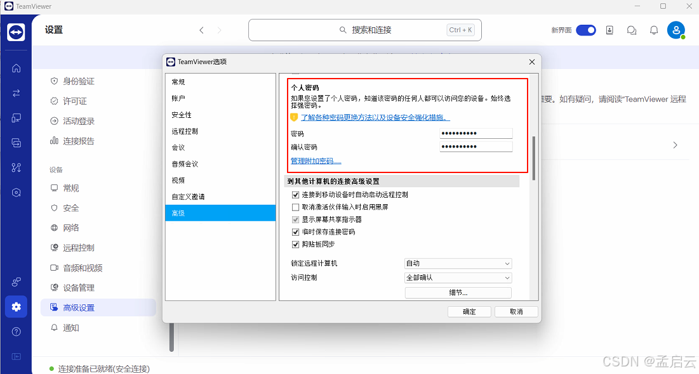Viewport: 699px width, 374px height.
Task: Click the yellow shield icon beside the link
Action: tap(294, 117)
